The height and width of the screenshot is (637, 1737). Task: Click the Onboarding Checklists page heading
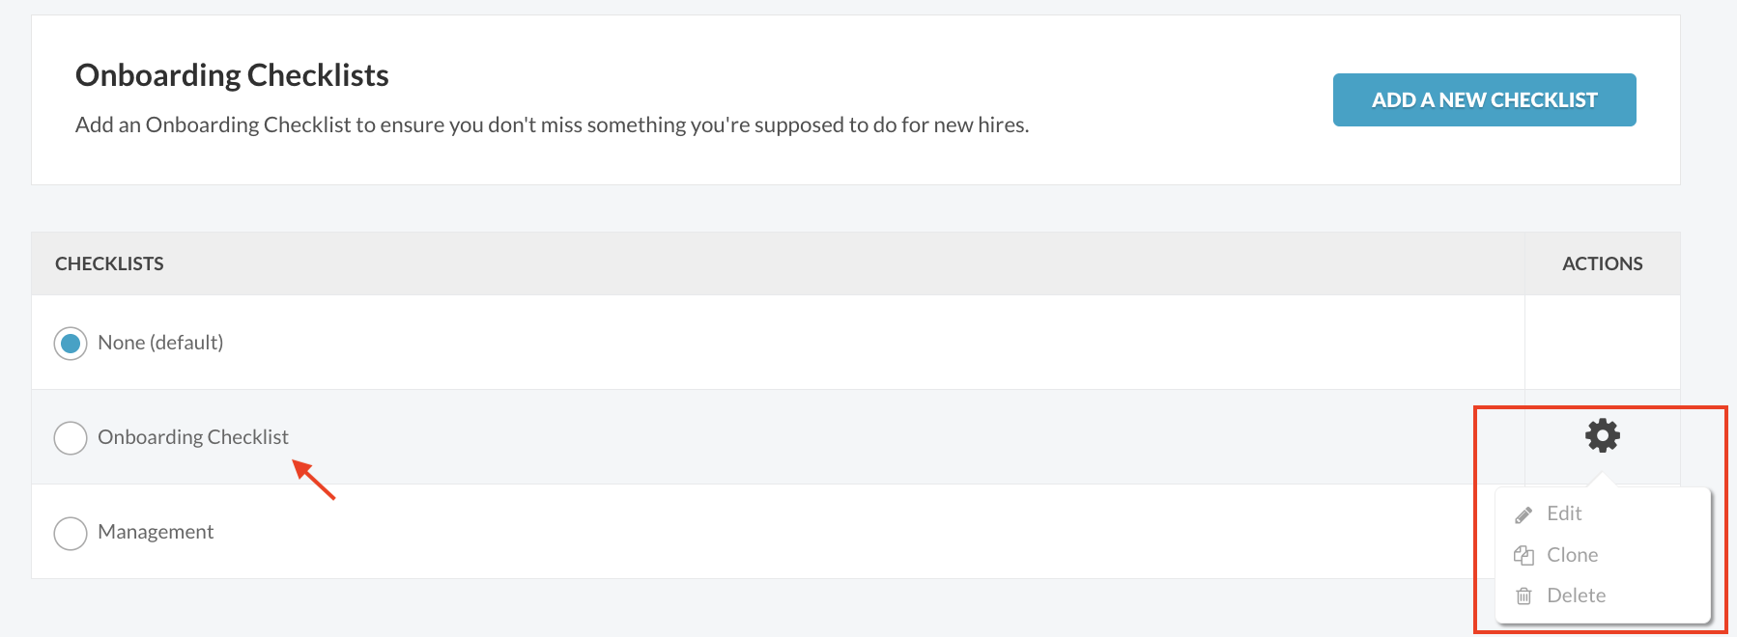[x=232, y=75]
